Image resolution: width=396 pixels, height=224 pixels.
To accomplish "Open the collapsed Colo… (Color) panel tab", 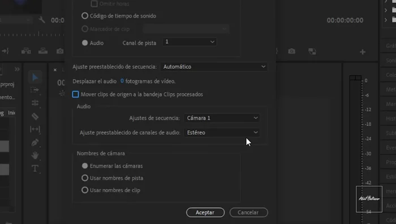I will click(390, 75).
